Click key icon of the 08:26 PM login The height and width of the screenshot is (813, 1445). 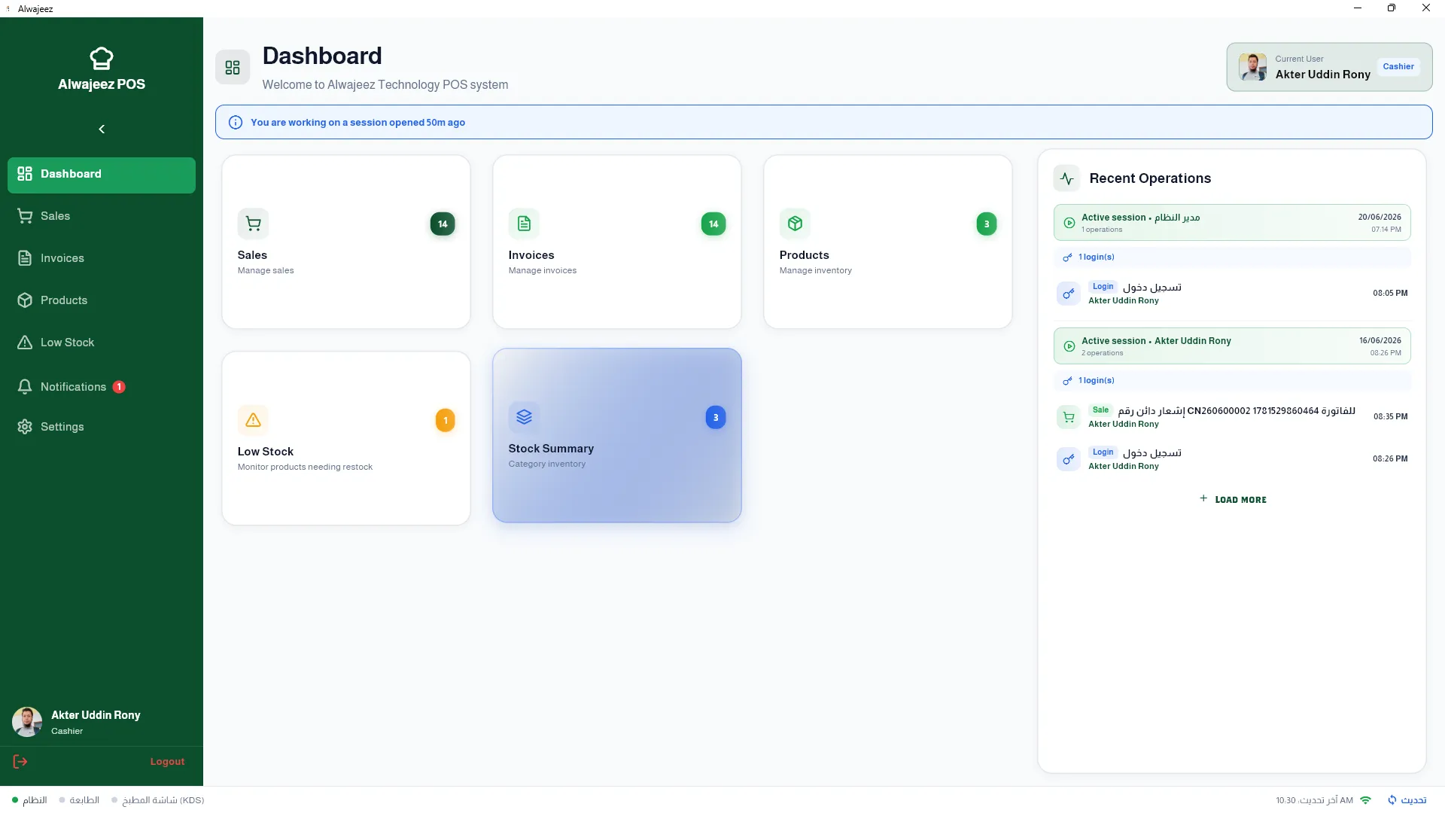(x=1069, y=459)
